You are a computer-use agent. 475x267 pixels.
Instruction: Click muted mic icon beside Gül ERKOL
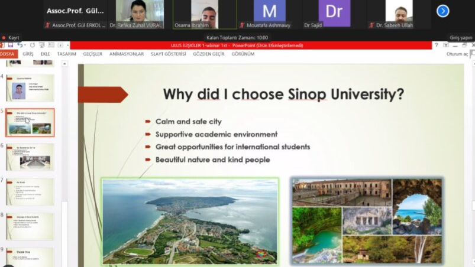pyautogui.click(x=47, y=25)
